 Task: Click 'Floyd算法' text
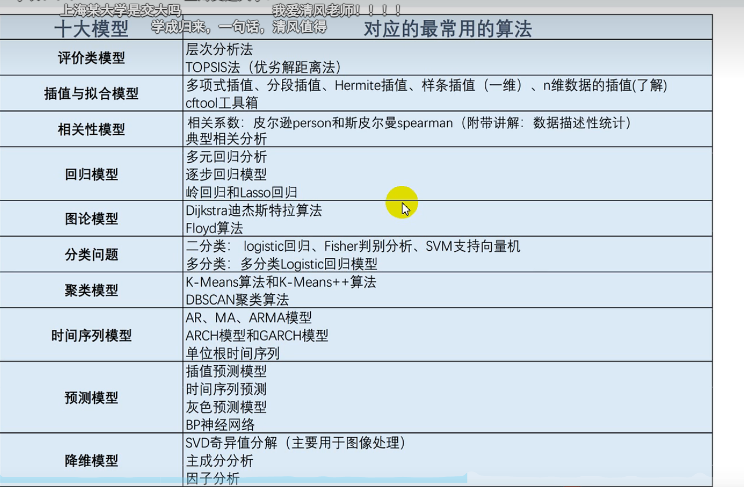pos(214,228)
